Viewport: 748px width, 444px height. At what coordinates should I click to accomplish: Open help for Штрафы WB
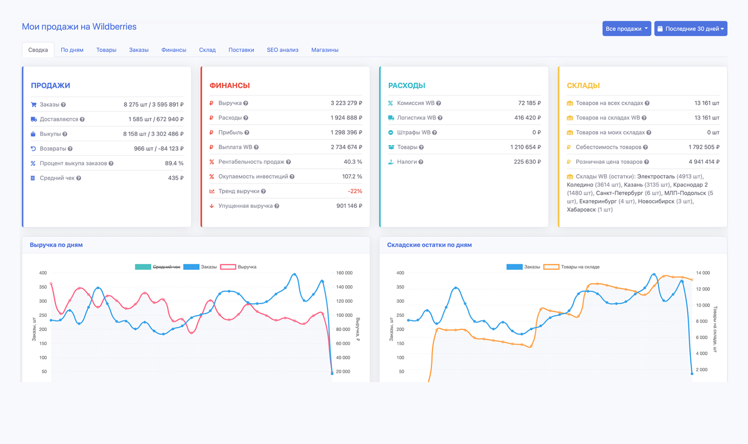point(435,133)
